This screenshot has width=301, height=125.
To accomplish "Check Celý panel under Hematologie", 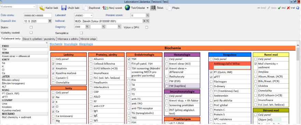I will 167,59.
